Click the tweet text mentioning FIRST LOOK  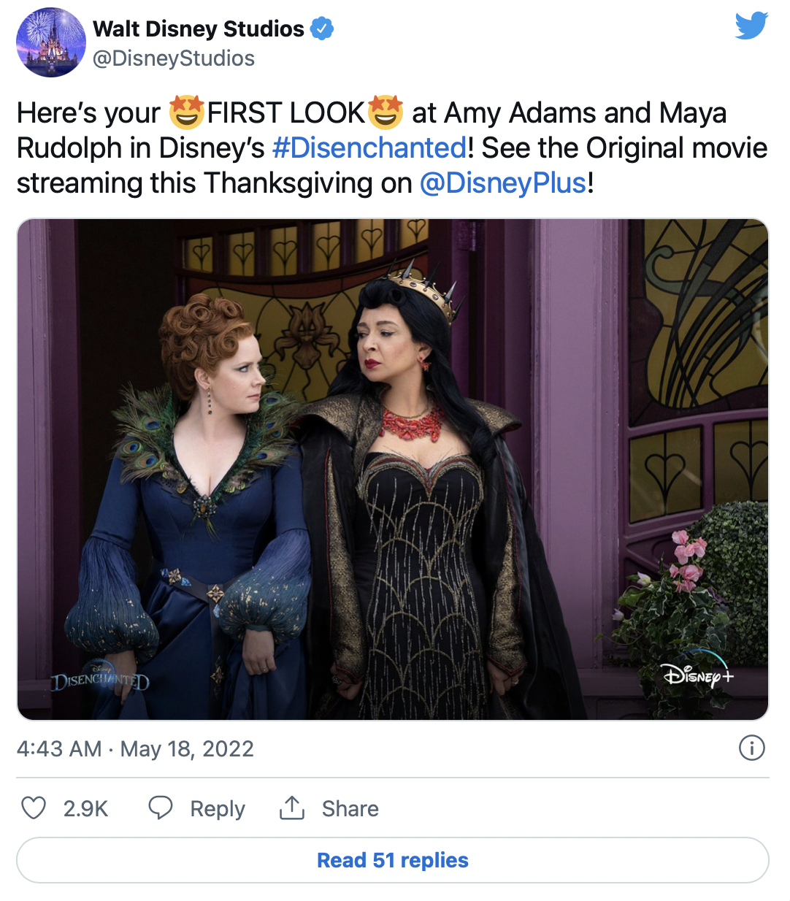click(x=285, y=114)
